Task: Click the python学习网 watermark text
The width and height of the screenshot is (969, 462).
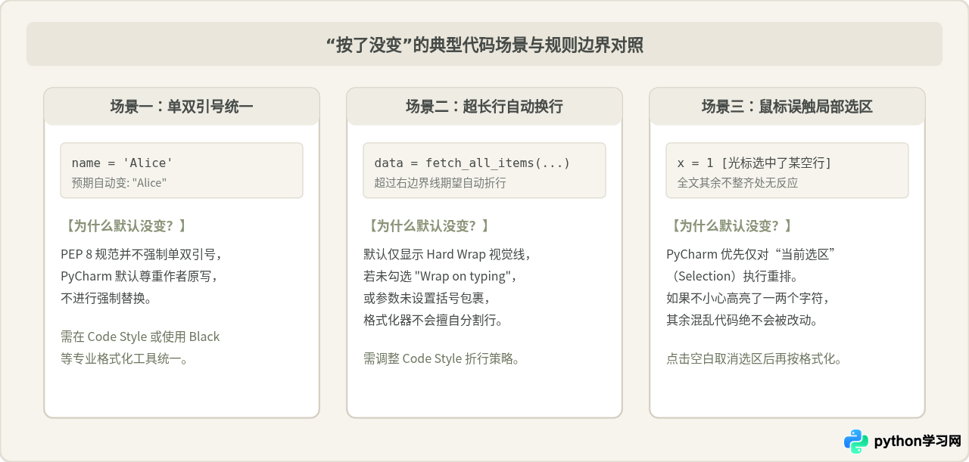Action: point(918,442)
